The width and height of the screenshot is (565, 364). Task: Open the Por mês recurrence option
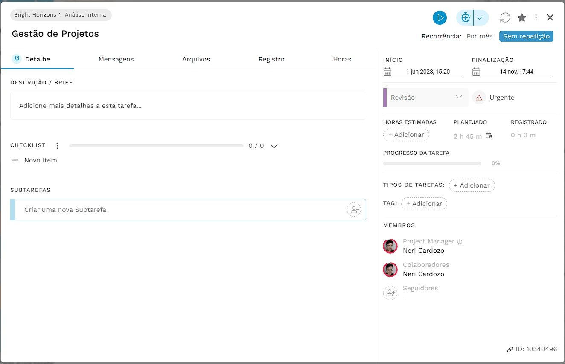click(480, 36)
